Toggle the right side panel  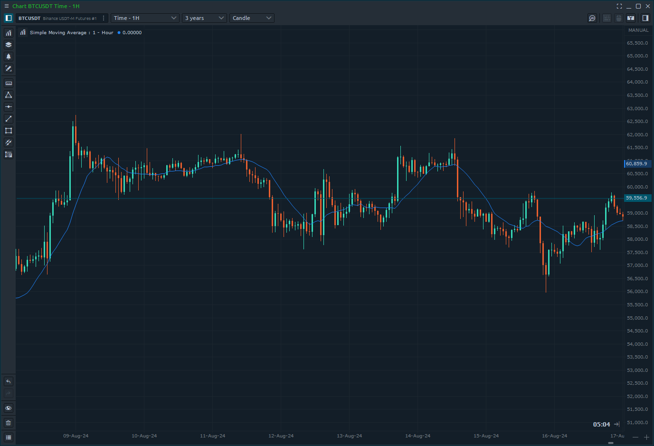click(645, 18)
